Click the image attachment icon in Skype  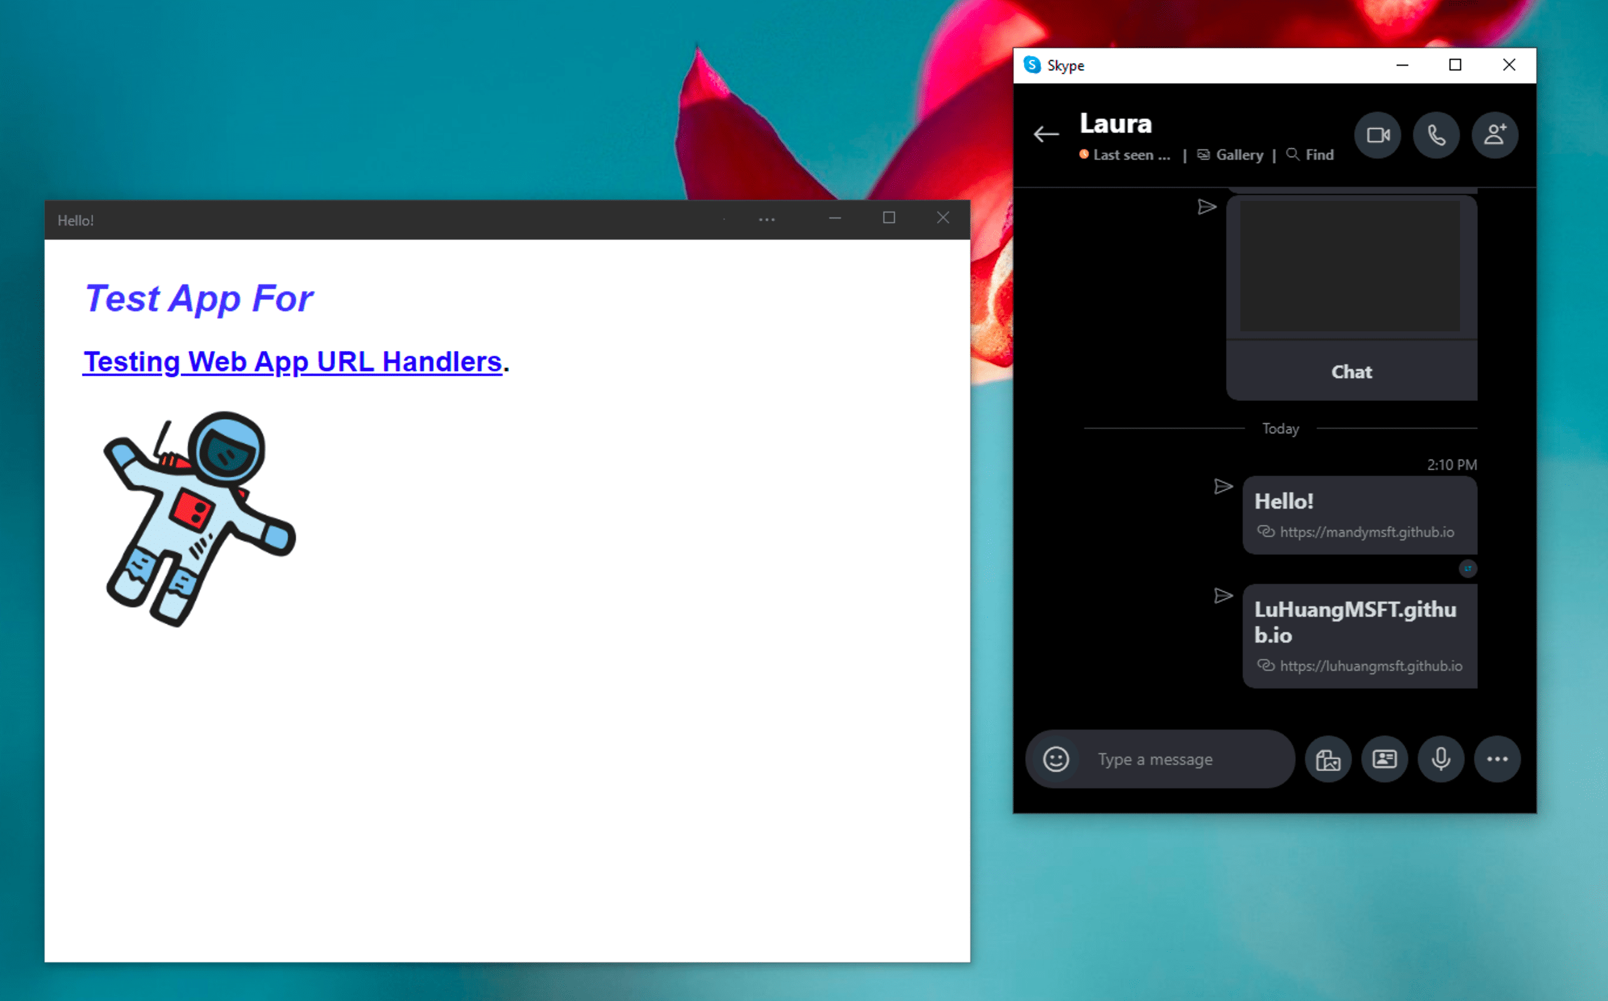pyautogui.click(x=1327, y=759)
